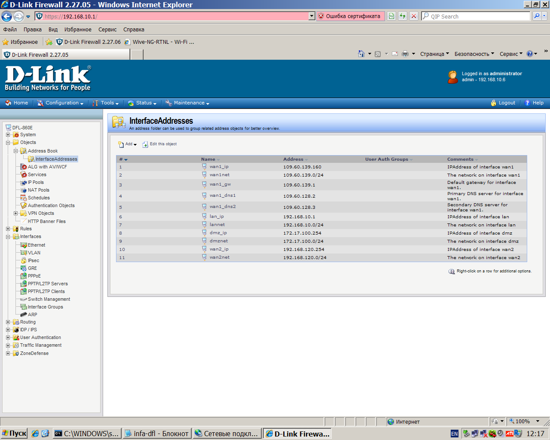
Task: Expand the IDP / IPS node
Action: pos(8,330)
